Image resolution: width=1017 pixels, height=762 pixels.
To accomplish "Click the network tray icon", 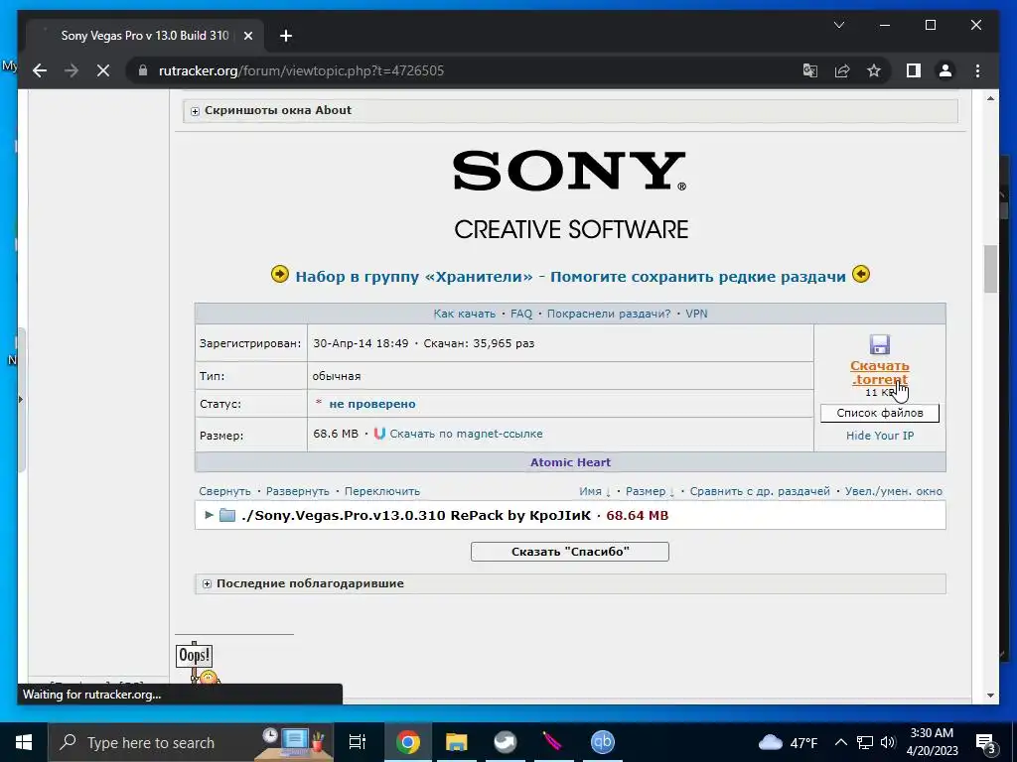I will click(x=865, y=742).
